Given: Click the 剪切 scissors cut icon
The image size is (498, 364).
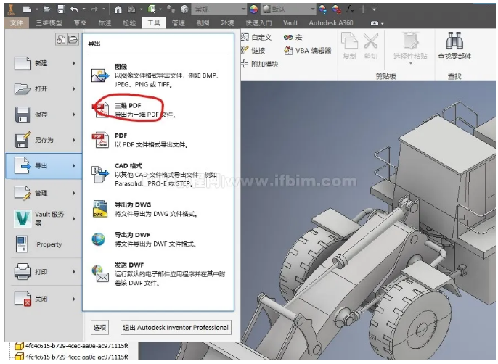Looking at the screenshot, I should (371, 41).
